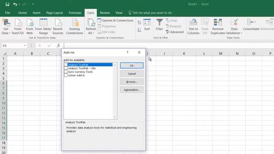274x154 pixels.
Task: Expand the Undo history dropdown arrow
Action: point(19,4)
